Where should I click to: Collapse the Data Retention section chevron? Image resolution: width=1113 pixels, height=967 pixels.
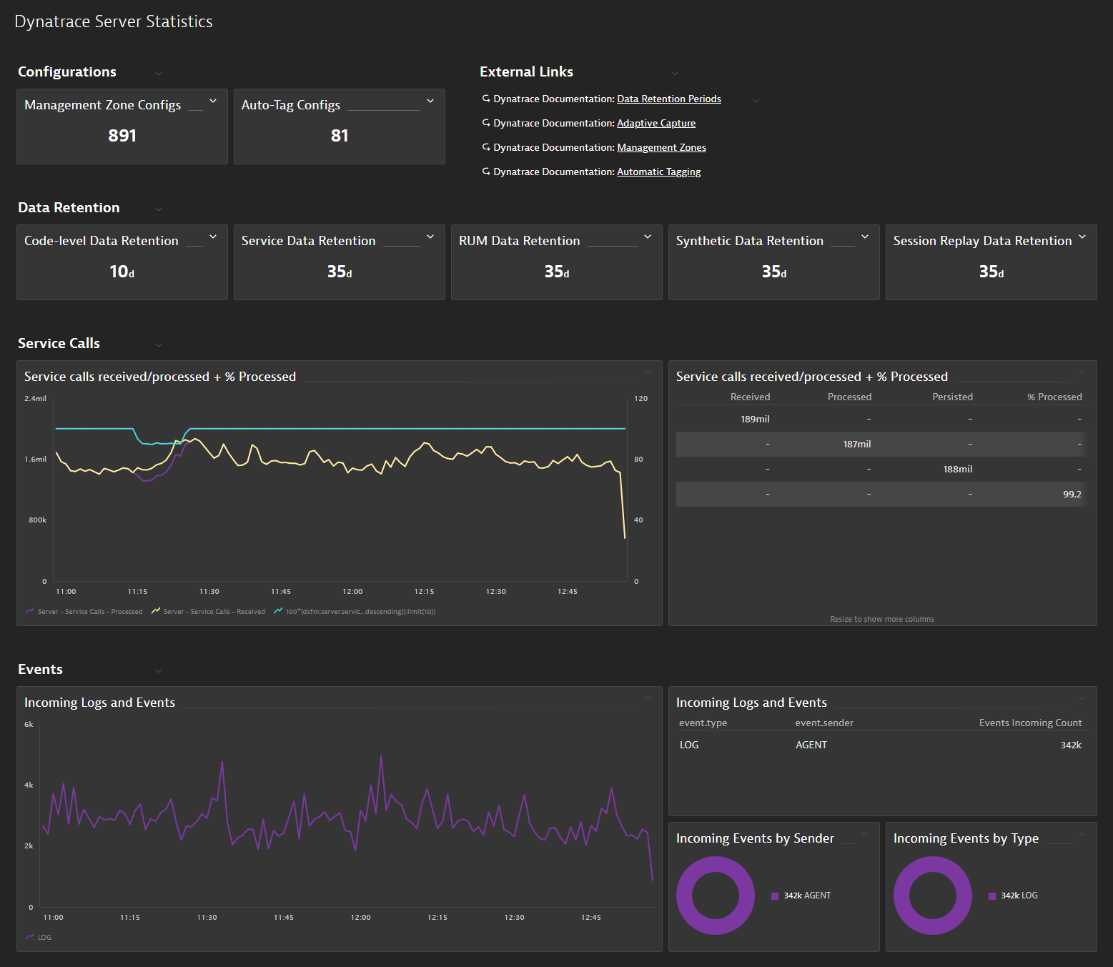click(x=159, y=209)
